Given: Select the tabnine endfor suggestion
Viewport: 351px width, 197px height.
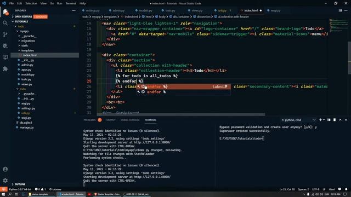Looking at the screenshot, I should pyautogui.click(x=183, y=86).
